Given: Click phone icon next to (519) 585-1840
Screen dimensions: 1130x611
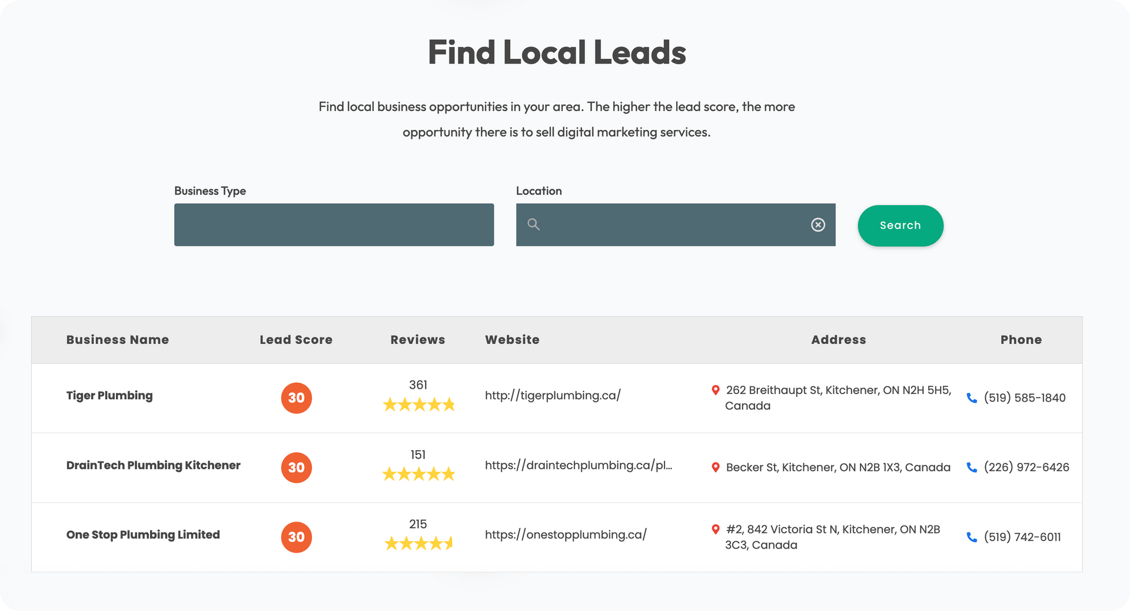Looking at the screenshot, I should pos(972,398).
